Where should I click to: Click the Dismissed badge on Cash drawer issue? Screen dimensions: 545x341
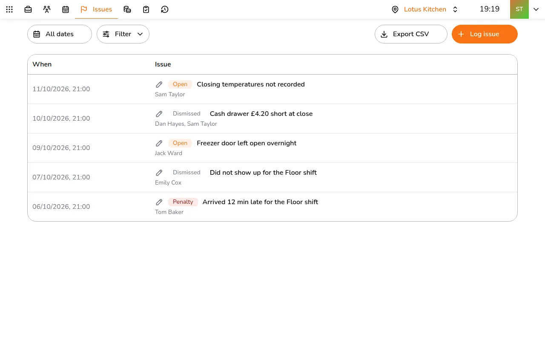[186, 114]
